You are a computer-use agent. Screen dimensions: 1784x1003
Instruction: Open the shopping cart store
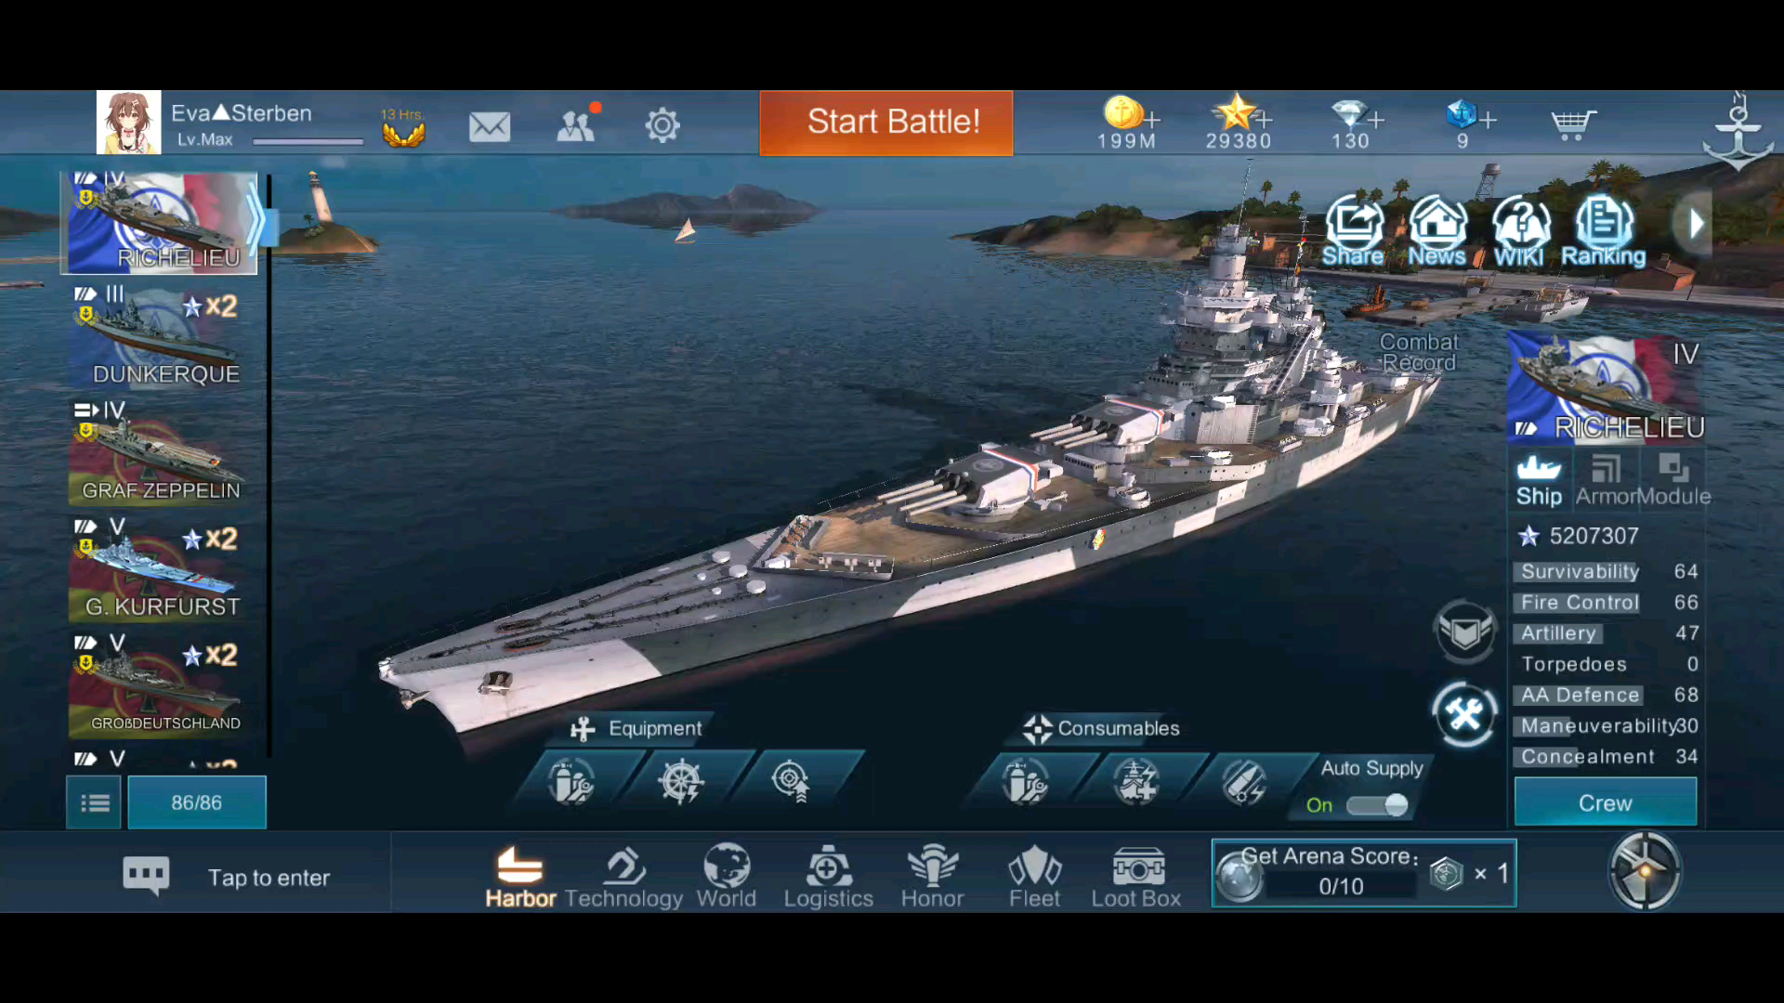click(1572, 124)
